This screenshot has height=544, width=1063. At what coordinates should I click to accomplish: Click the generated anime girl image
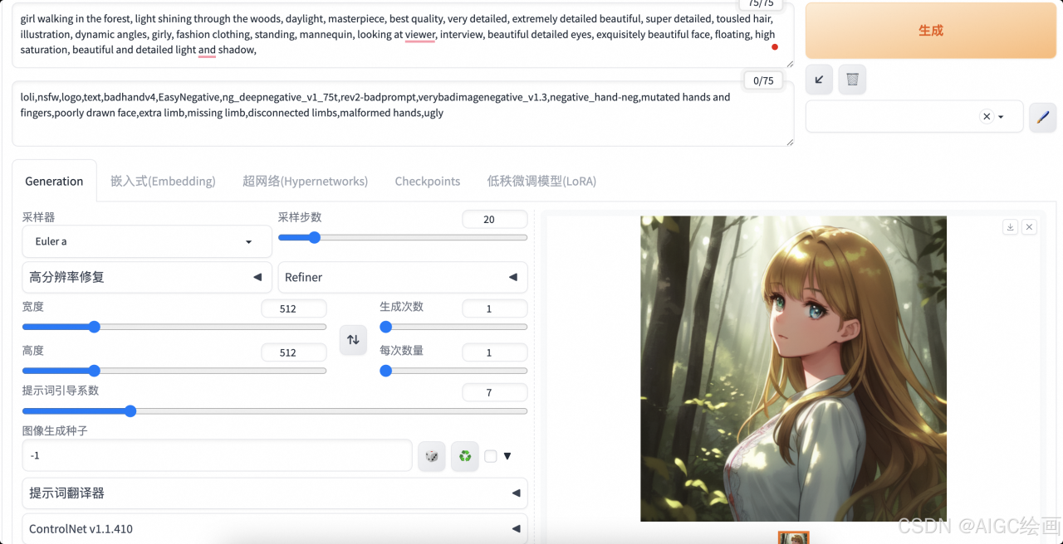(x=793, y=369)
